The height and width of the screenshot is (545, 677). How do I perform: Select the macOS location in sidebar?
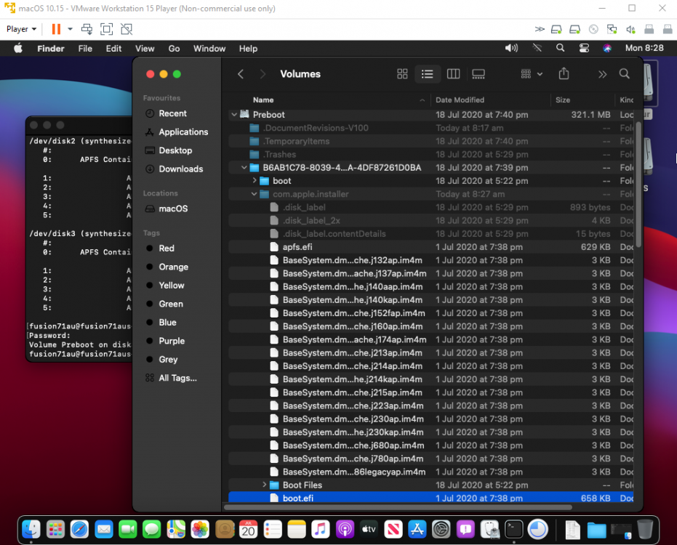[x=173, y=209]
